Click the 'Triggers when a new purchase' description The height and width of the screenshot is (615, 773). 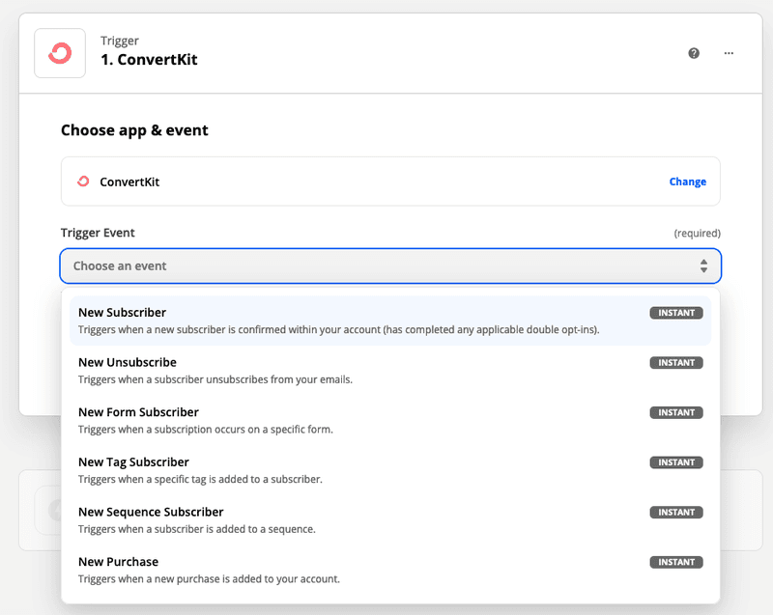coord(209,579)
